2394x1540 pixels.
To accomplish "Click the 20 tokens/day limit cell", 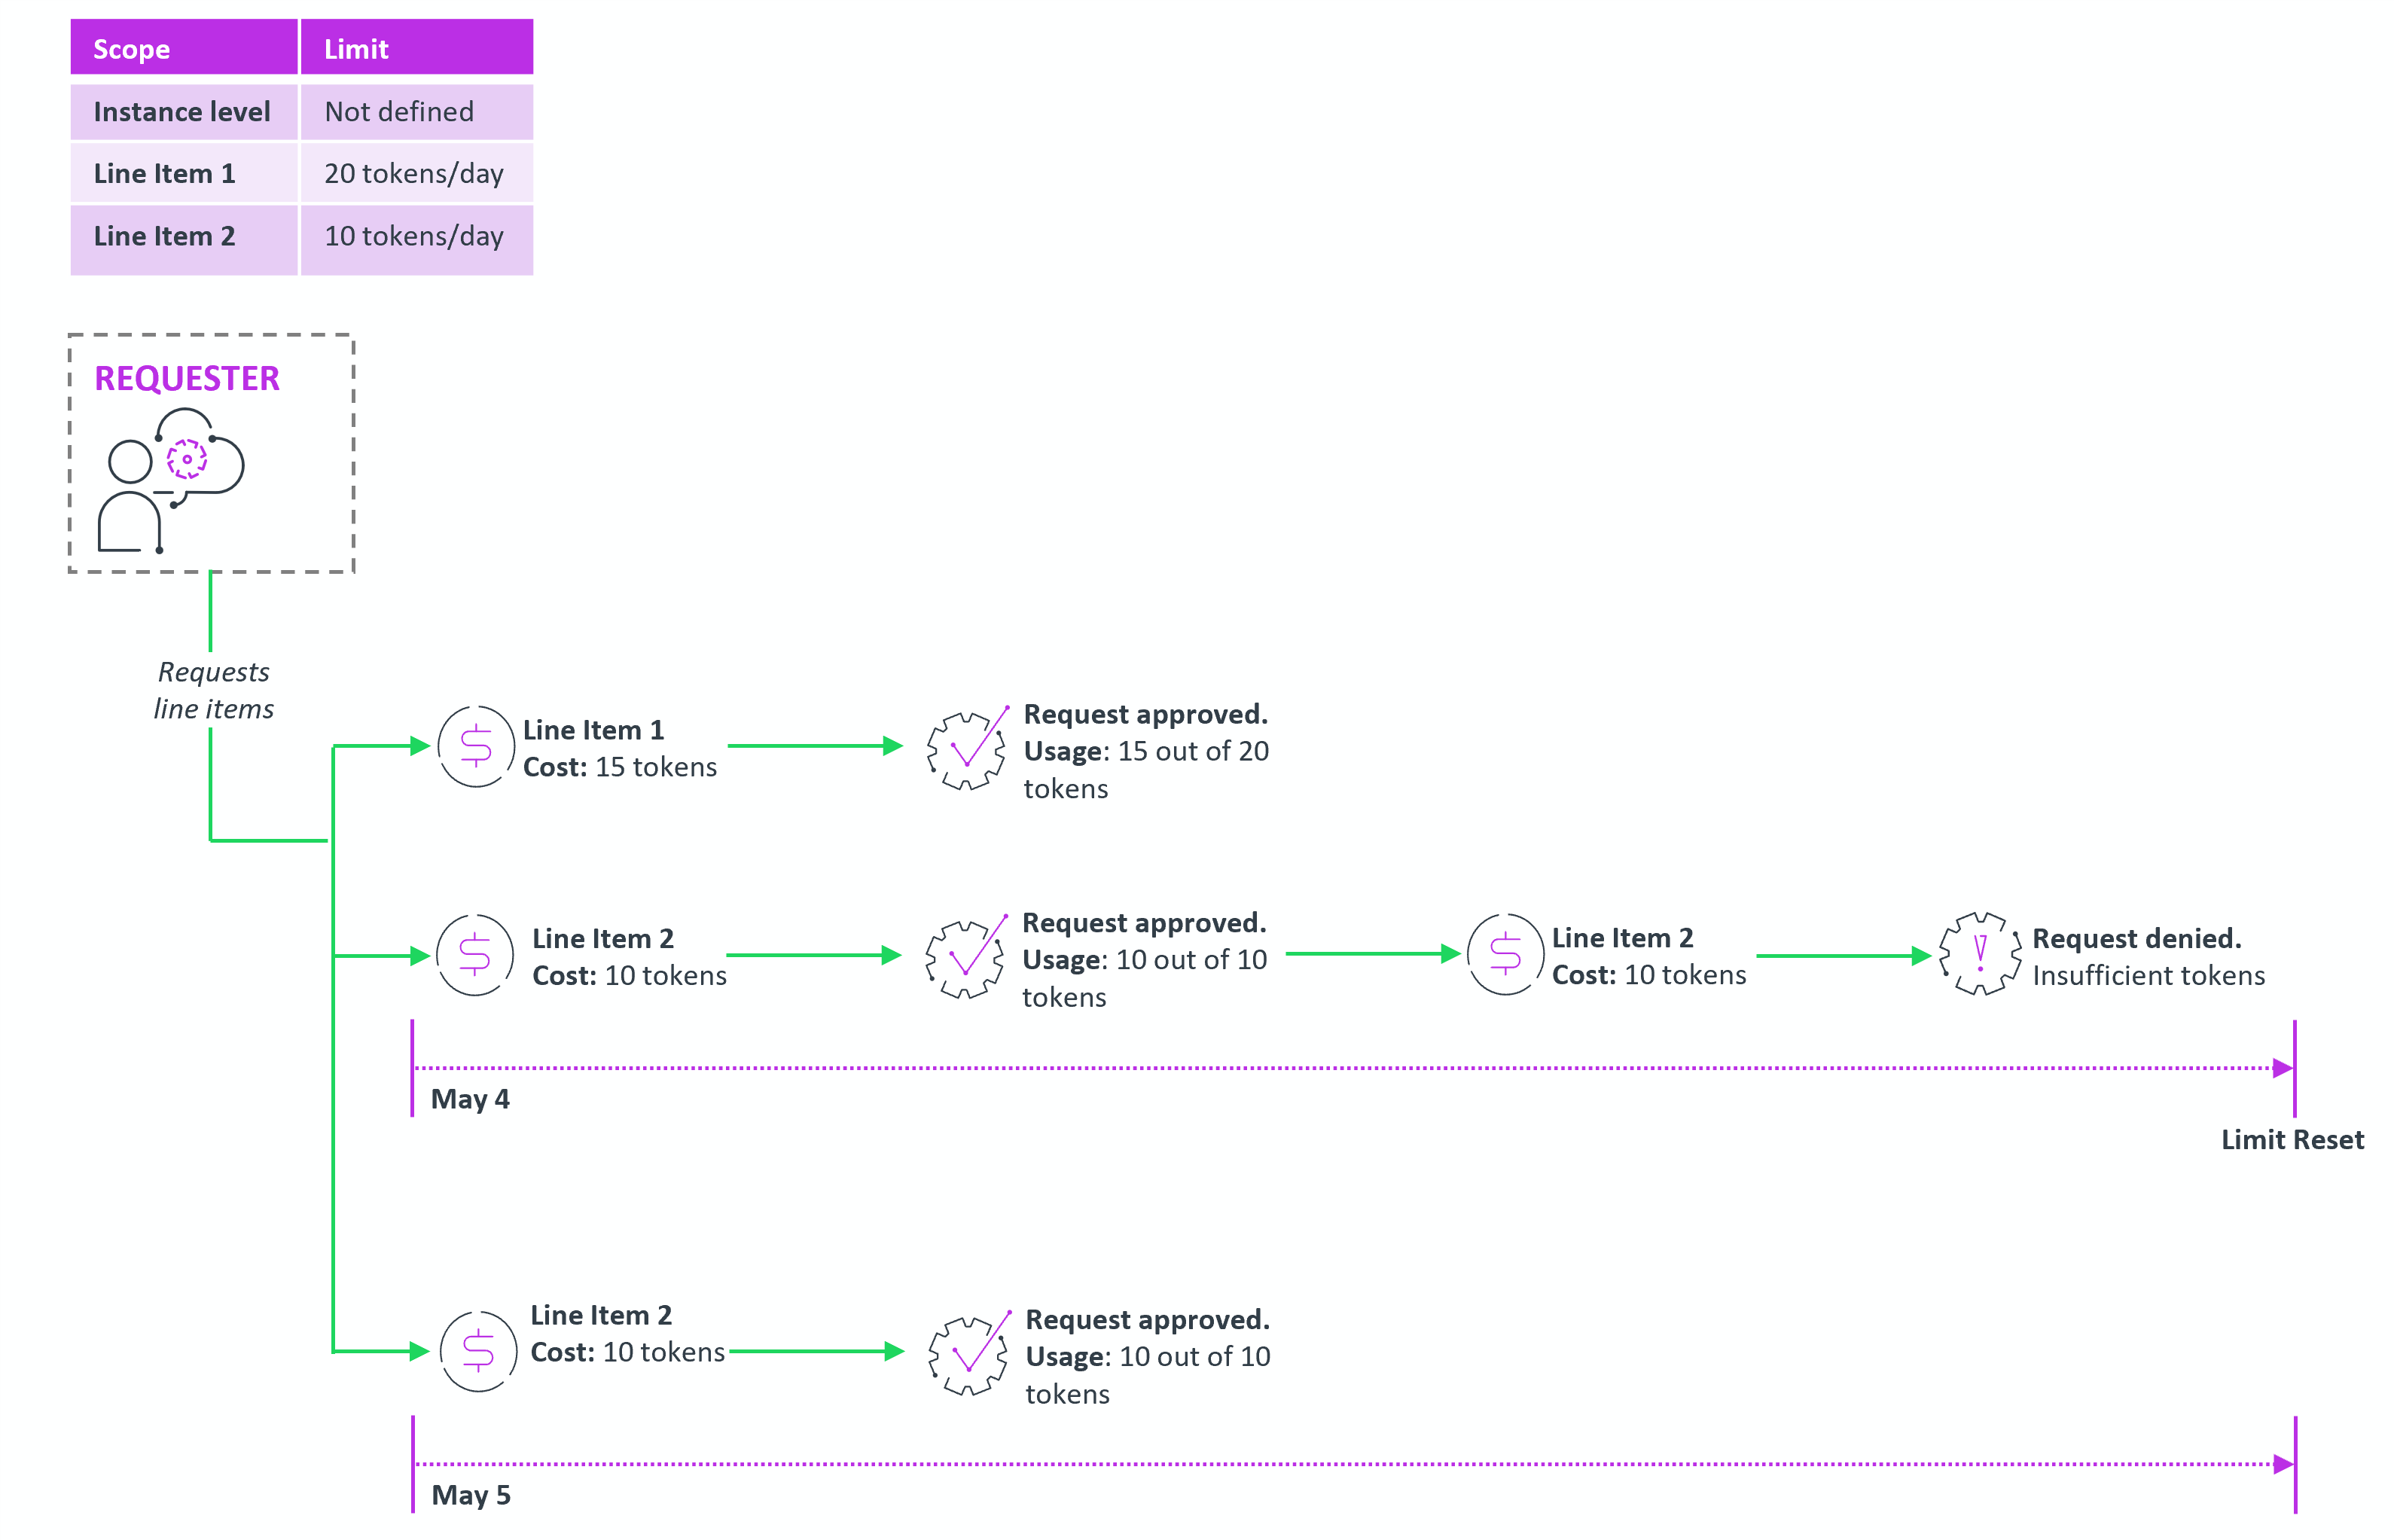I will (417, 173).
